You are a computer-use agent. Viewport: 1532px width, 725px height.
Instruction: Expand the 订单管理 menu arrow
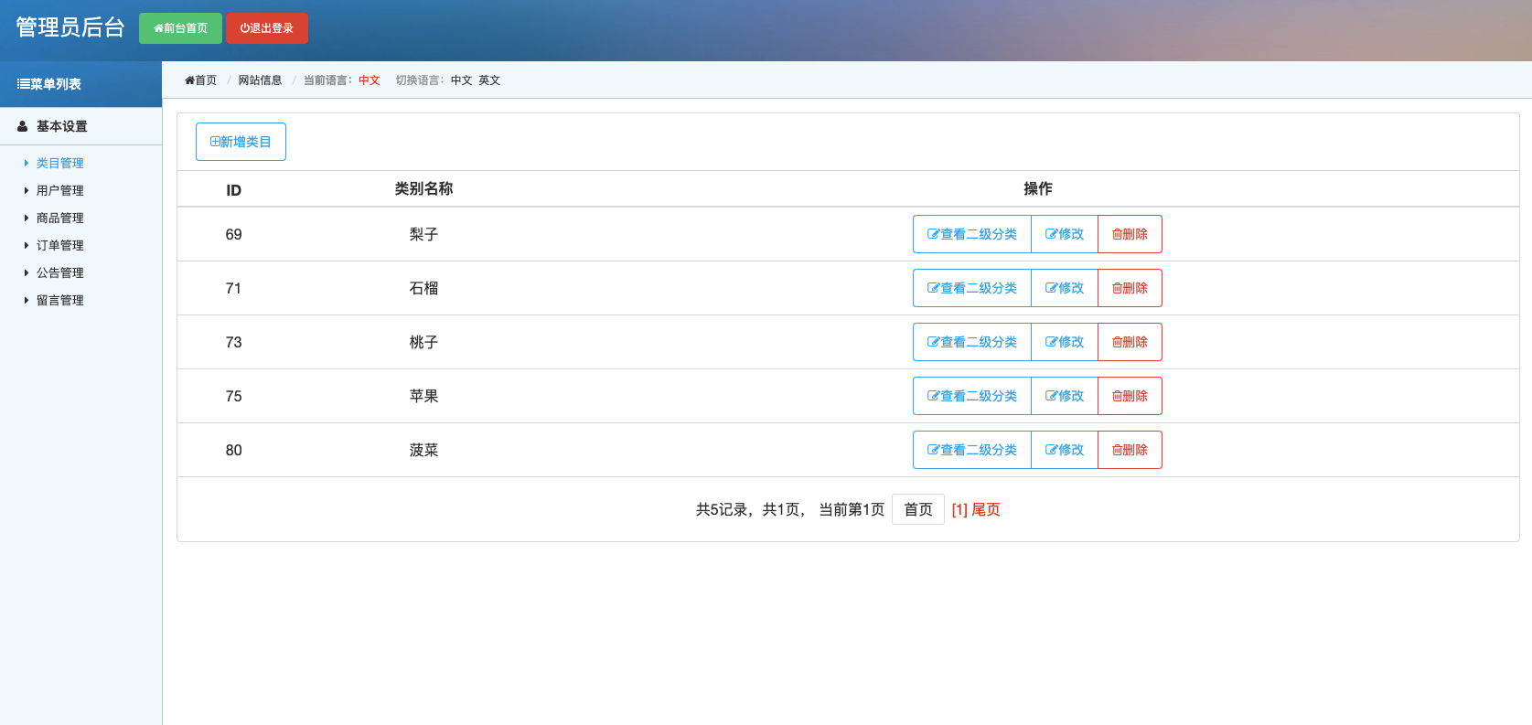27,245
